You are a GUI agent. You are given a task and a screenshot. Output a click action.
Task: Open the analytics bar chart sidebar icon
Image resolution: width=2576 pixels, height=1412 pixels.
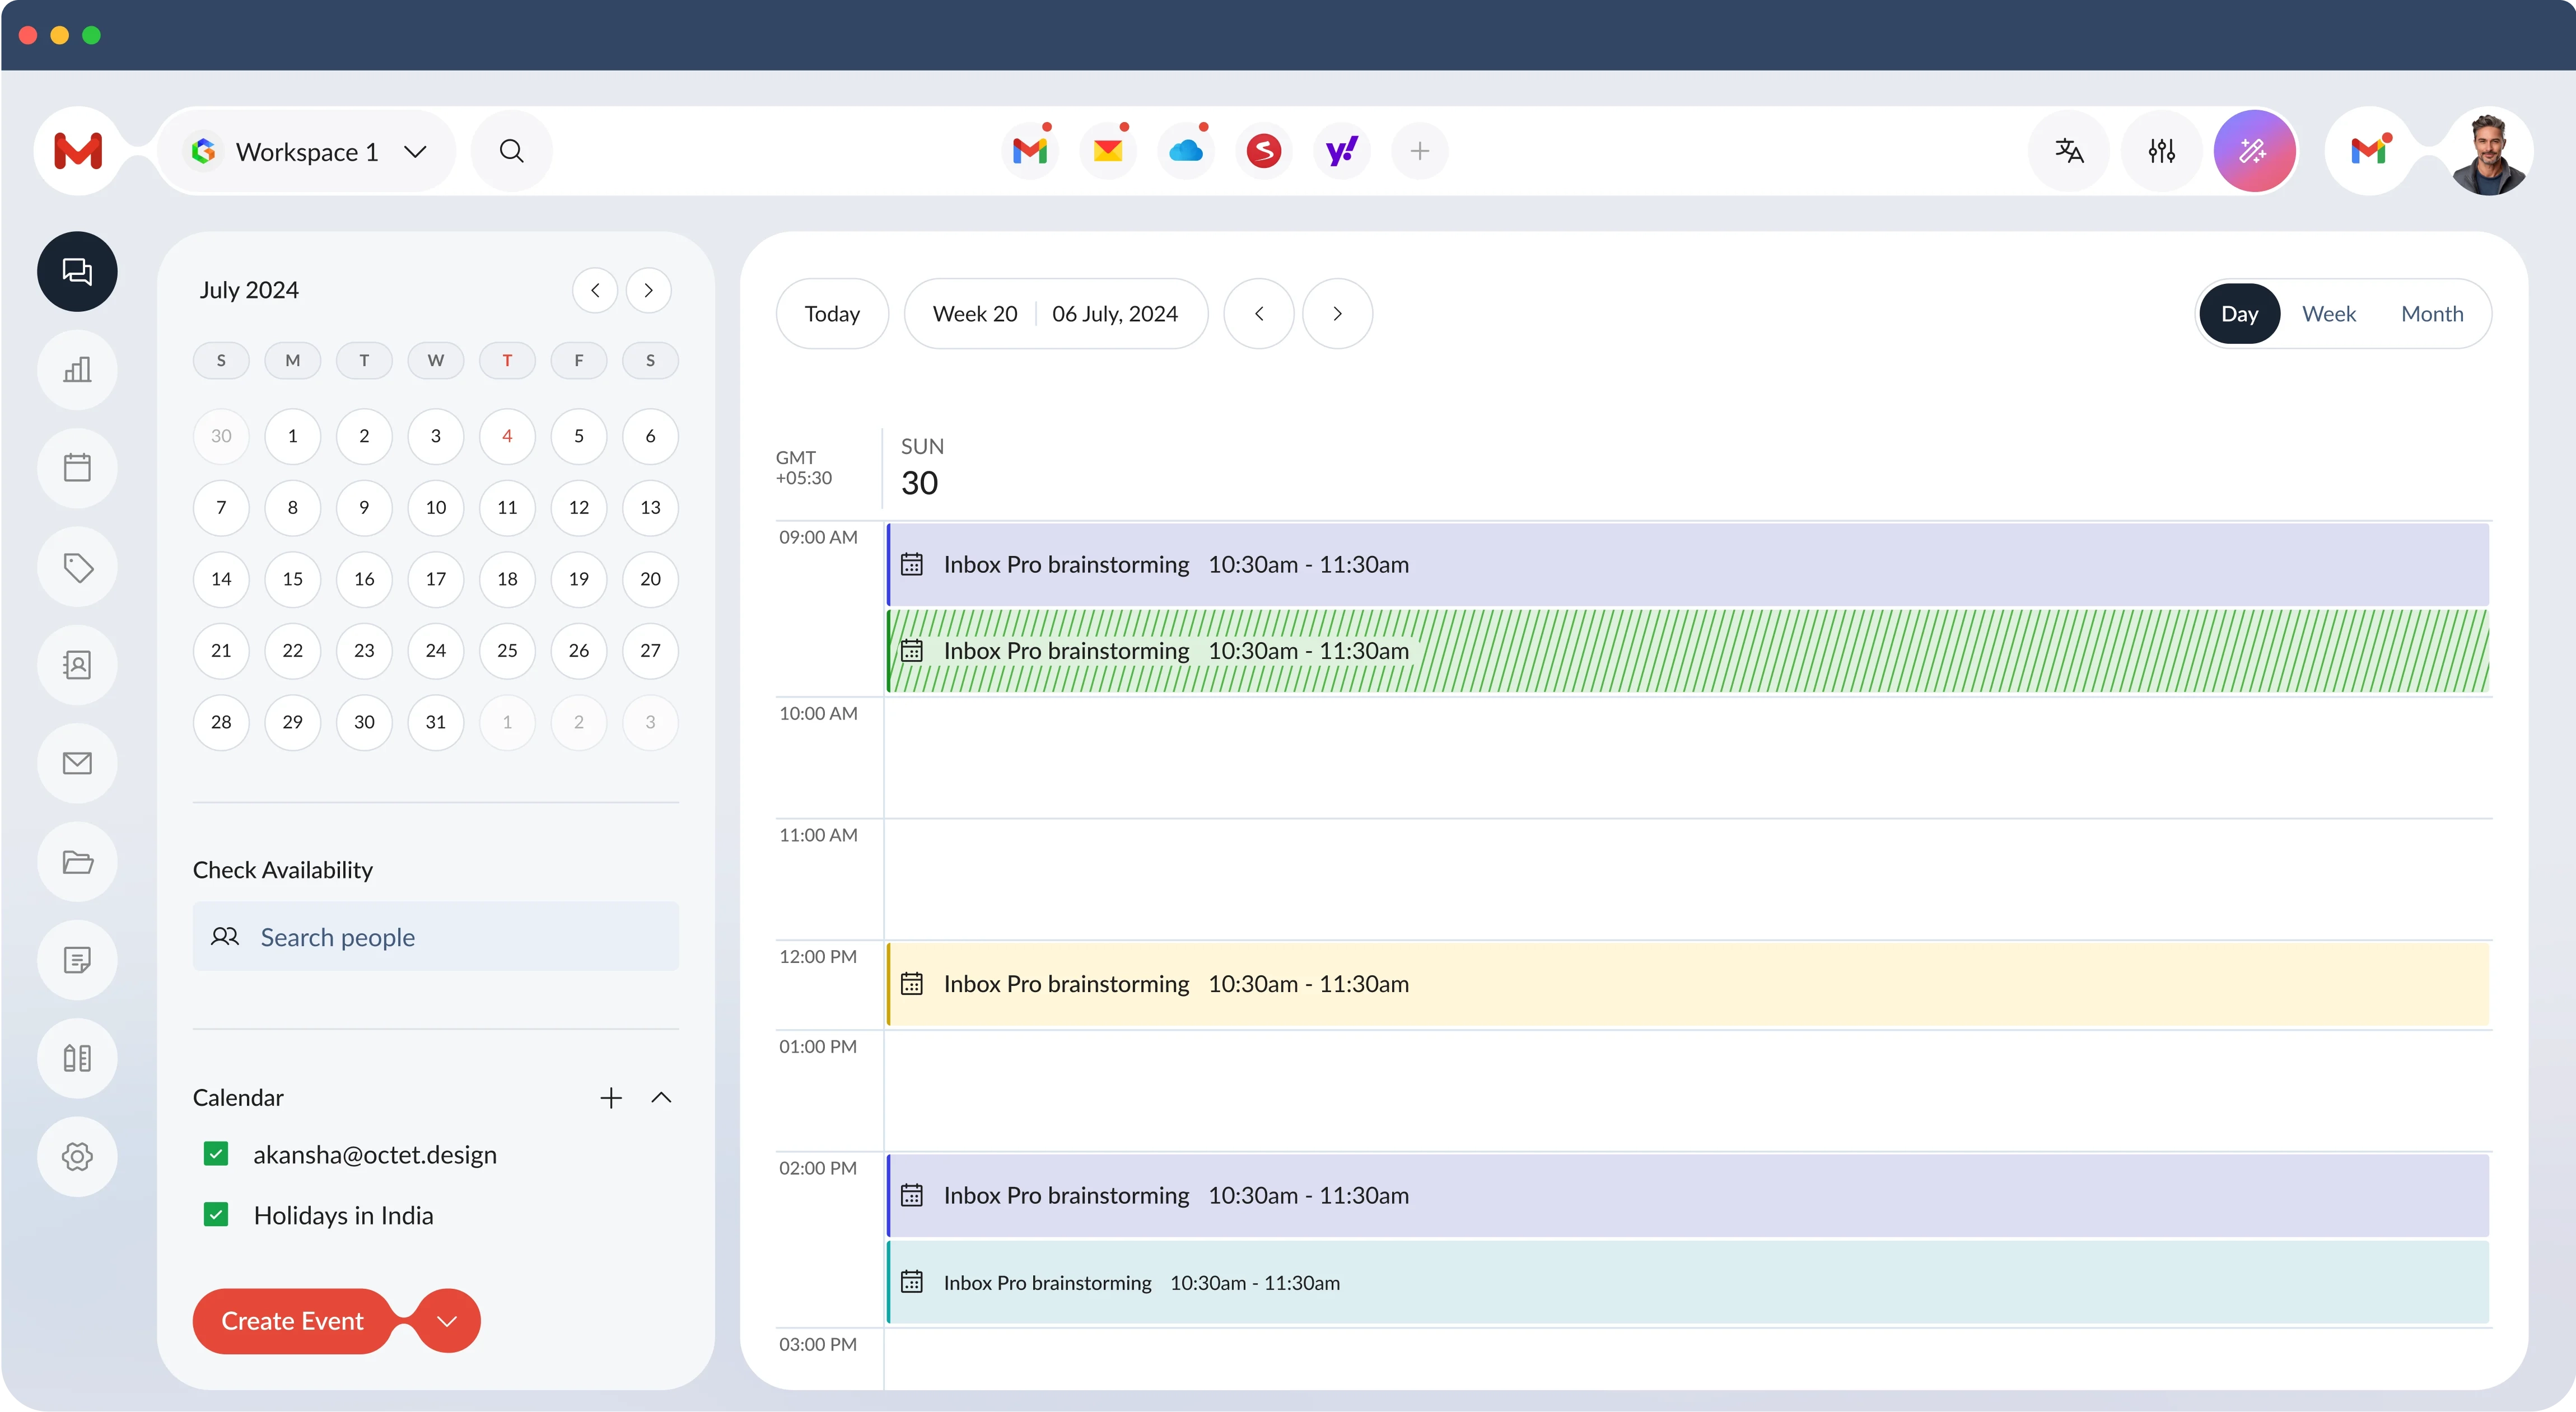click(77, 370)
